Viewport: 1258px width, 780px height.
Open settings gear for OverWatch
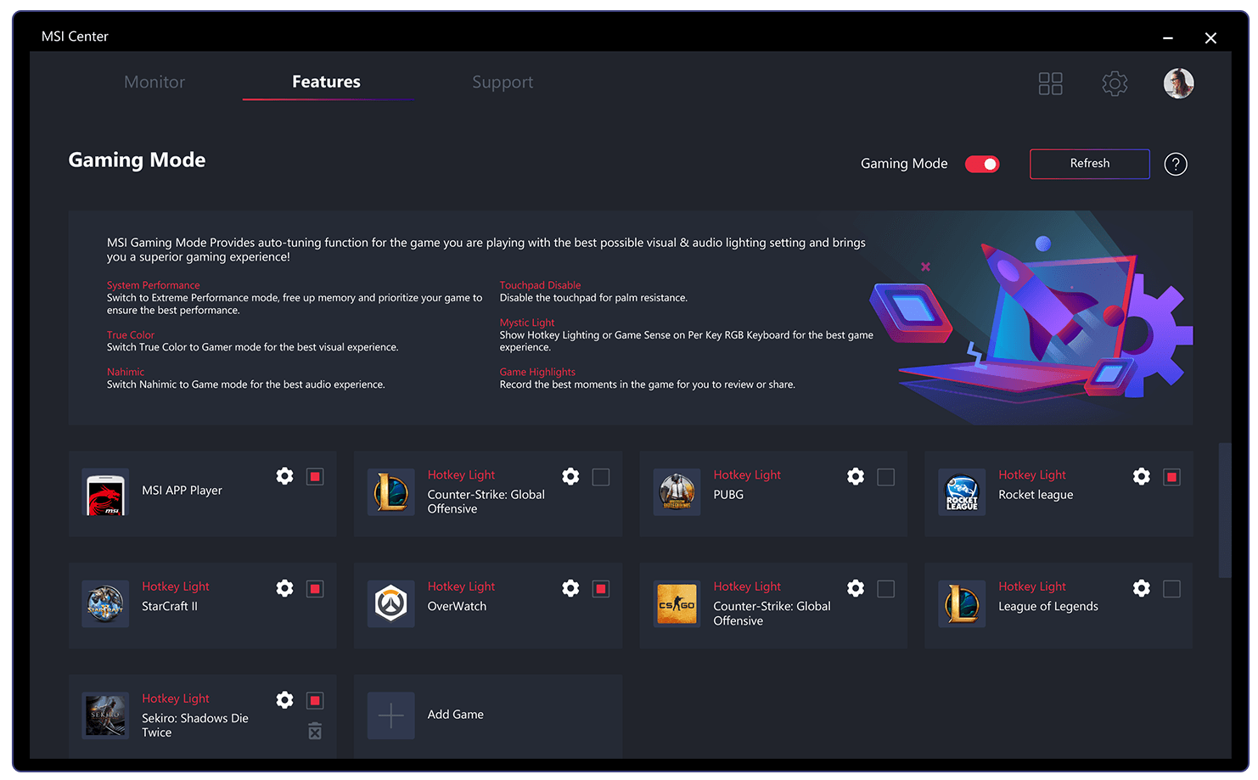coord(570,588)
